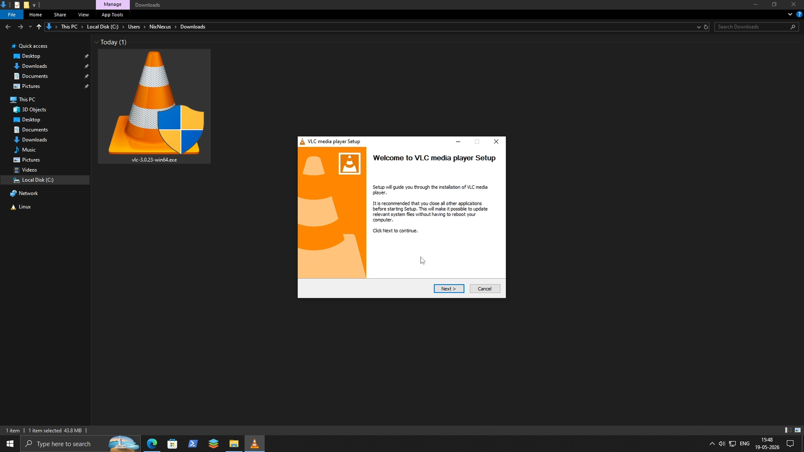Screen dimensions: 804x452
Task: Switch to the Home ribbon tab
Action: click(x=36, y=15)
